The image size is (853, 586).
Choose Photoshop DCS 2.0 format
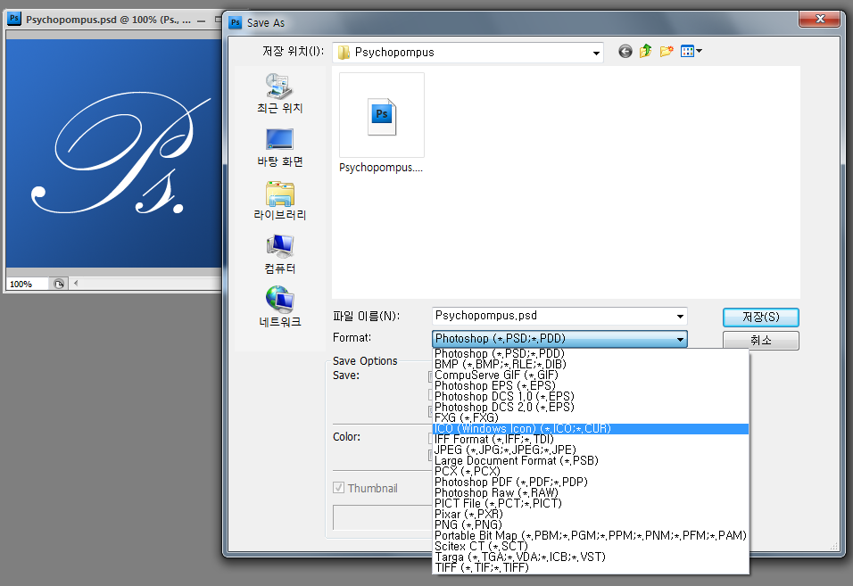[x=591, y=407]
